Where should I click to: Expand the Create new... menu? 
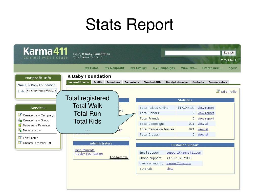click(212, 68)
